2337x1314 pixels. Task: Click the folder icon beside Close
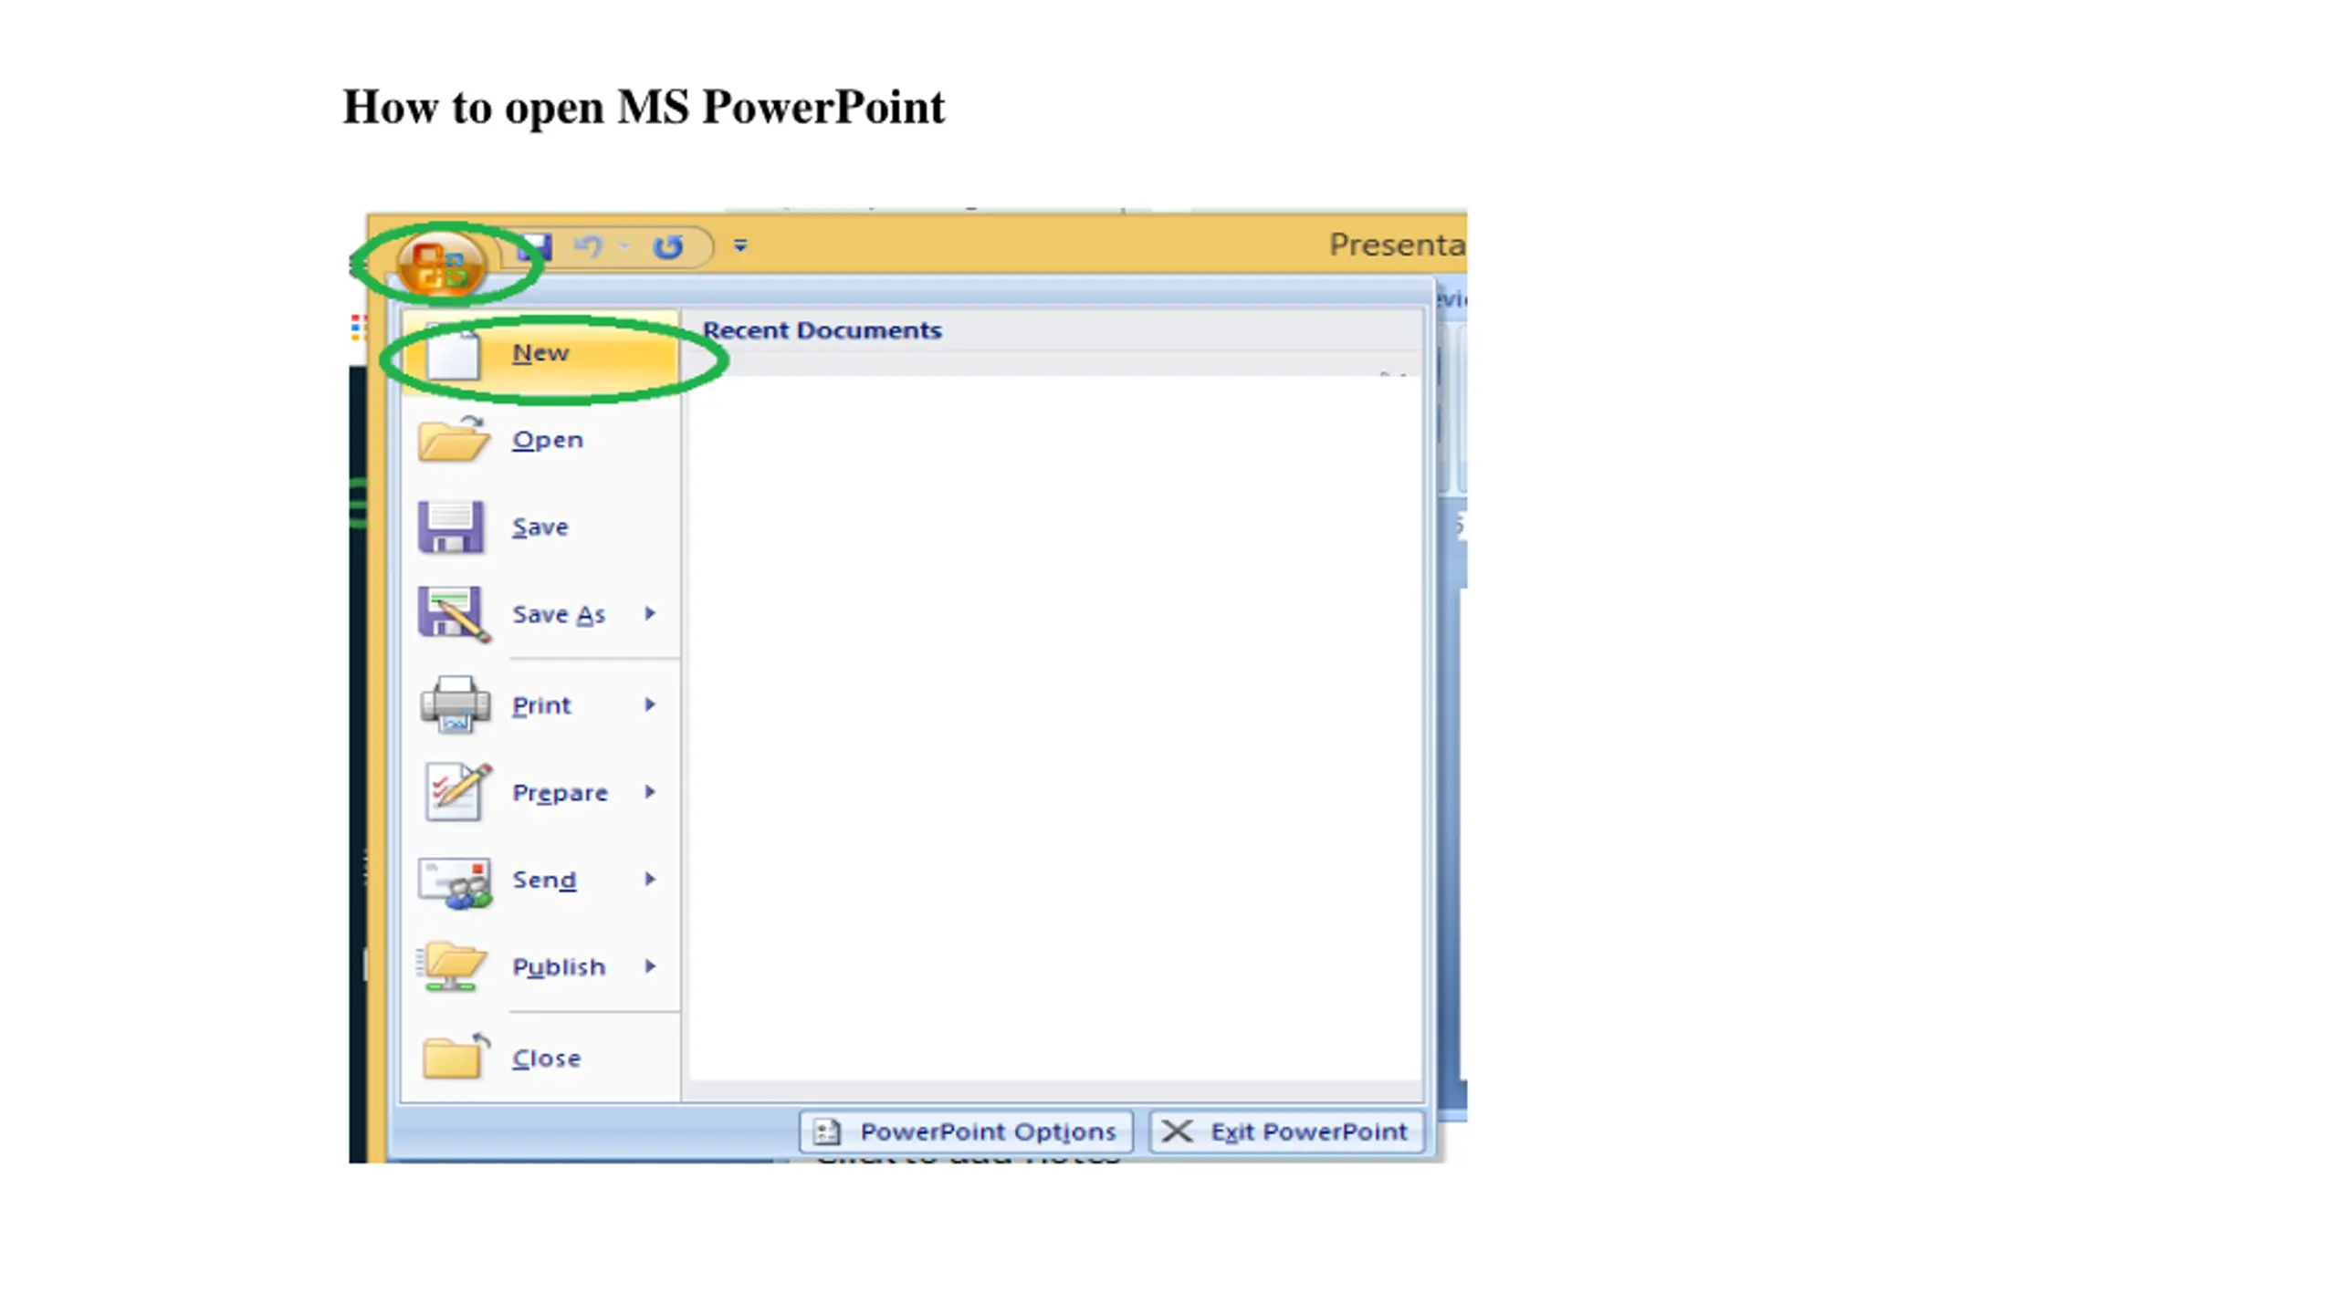456,1057
